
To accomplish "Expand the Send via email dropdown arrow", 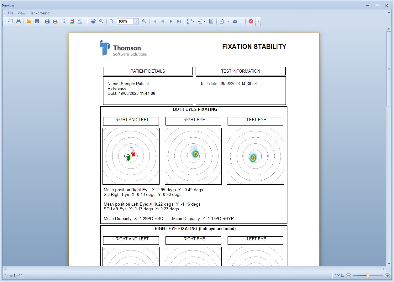I will coord(242,21).
